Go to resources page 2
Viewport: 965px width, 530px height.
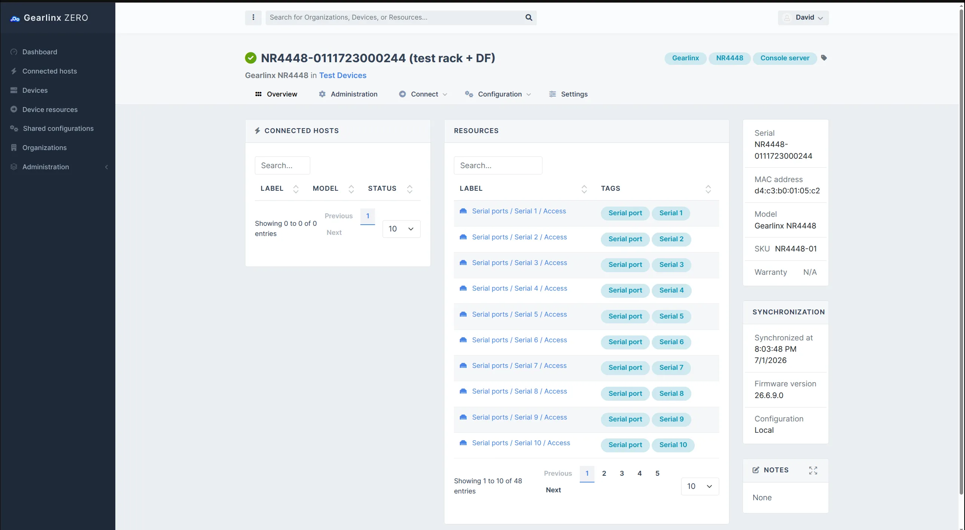604,473
